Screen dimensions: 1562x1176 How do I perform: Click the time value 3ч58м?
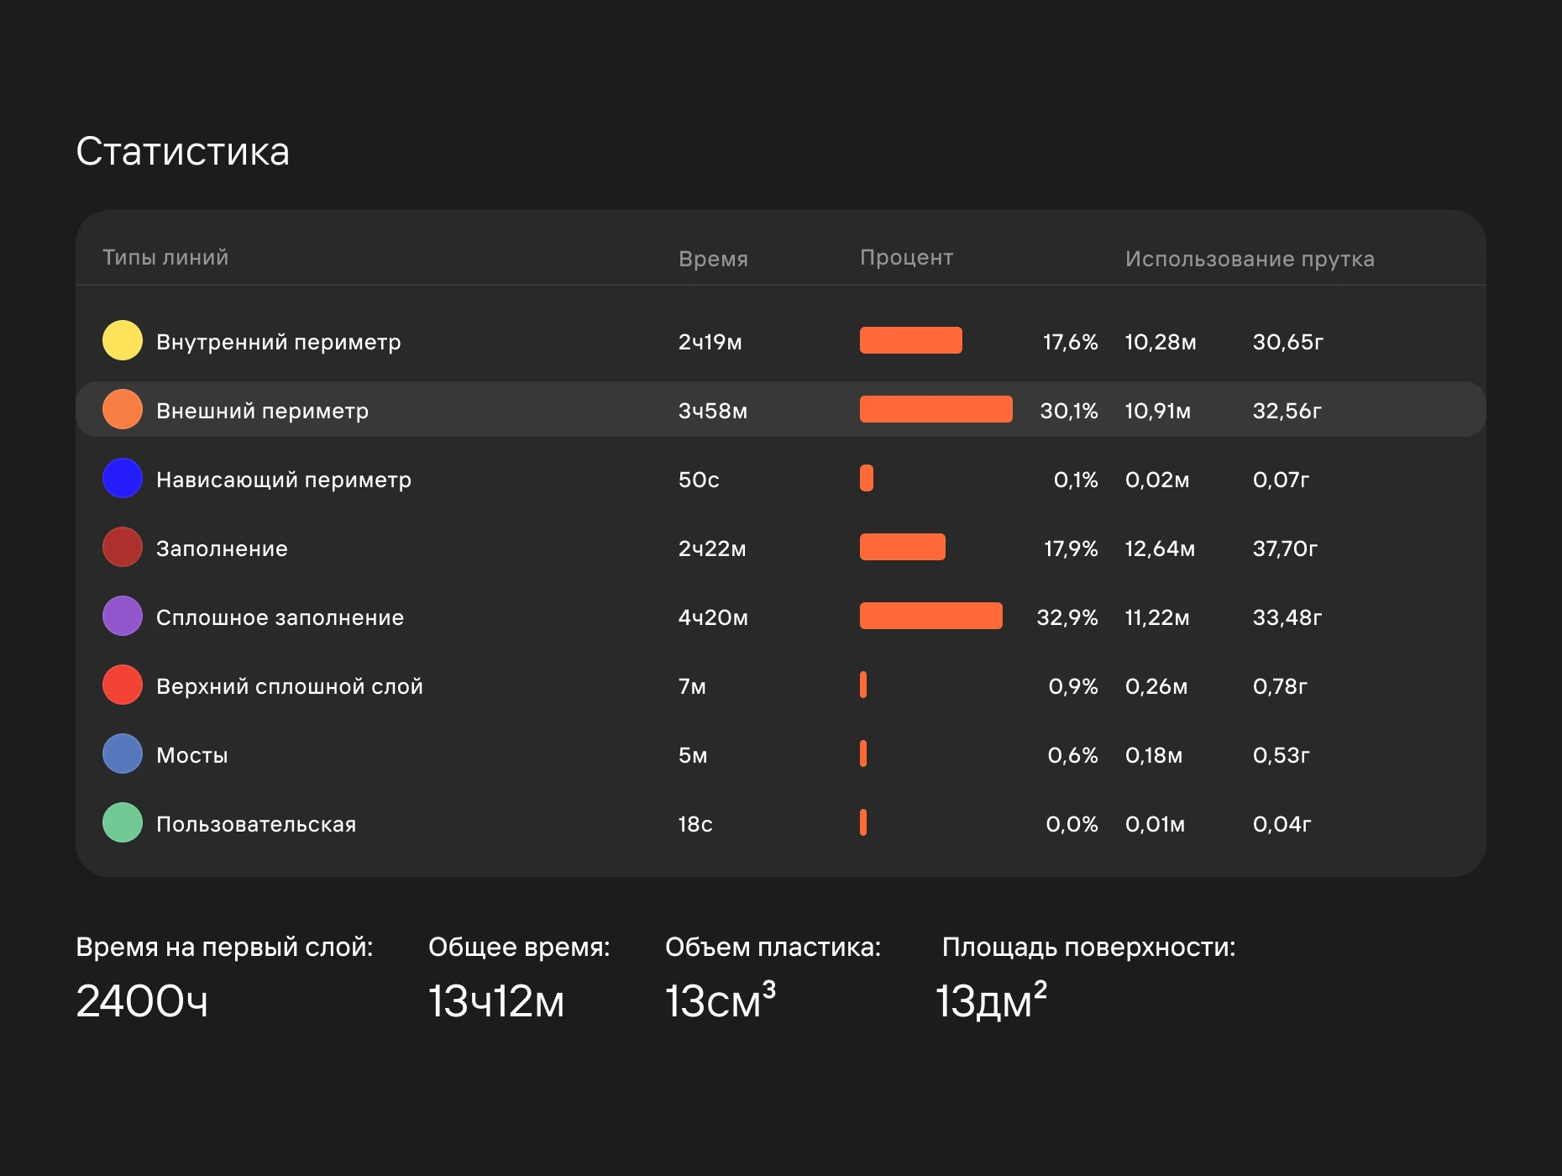point(713,411)
